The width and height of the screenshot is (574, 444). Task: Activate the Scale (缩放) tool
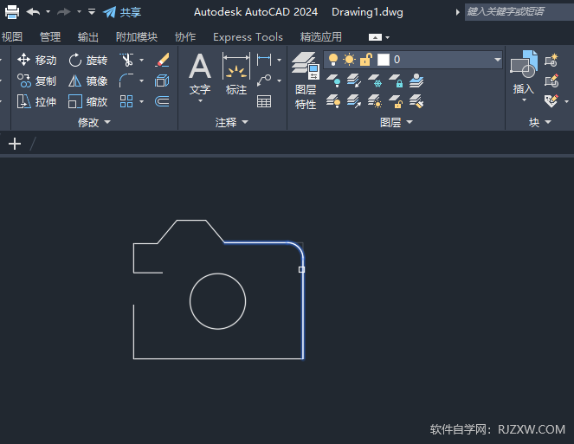[87, 101]
